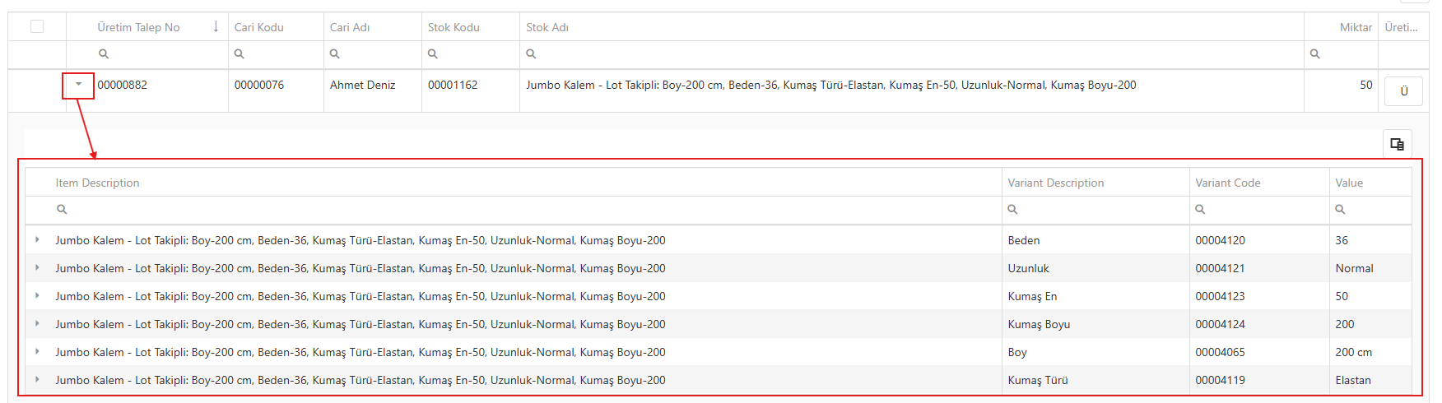Viewport: 1442px width, 403px height.
Task: Select variant code 00004065
Action: [1221, 352]
